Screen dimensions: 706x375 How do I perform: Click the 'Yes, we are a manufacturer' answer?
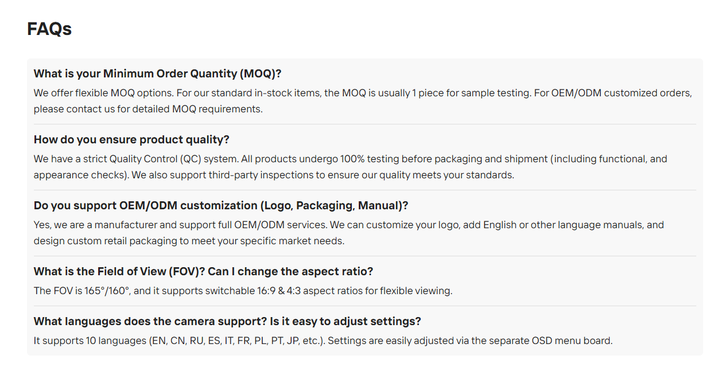pyautogui.click(x=348, y=233)
